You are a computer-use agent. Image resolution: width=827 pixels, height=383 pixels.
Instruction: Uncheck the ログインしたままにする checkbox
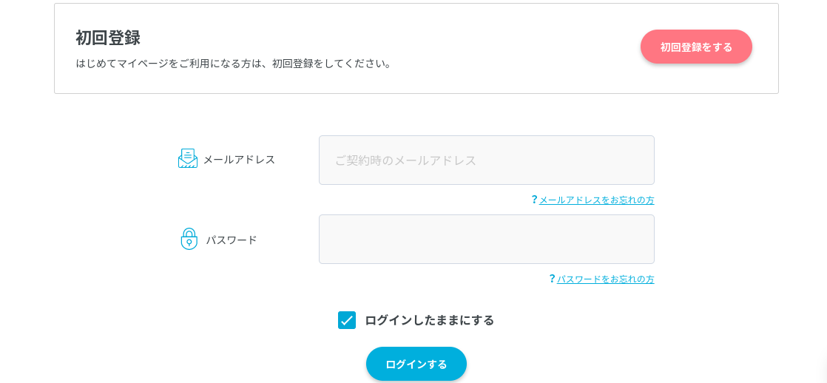(346, 320)
